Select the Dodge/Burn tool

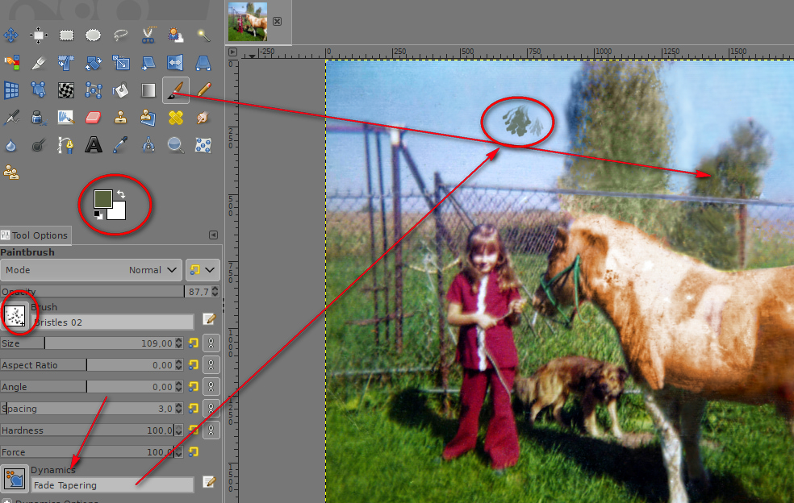click(39, 145)
